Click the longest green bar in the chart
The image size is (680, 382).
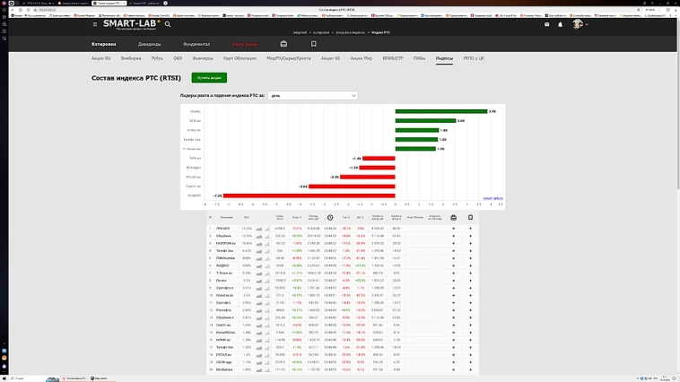(441, 111)
